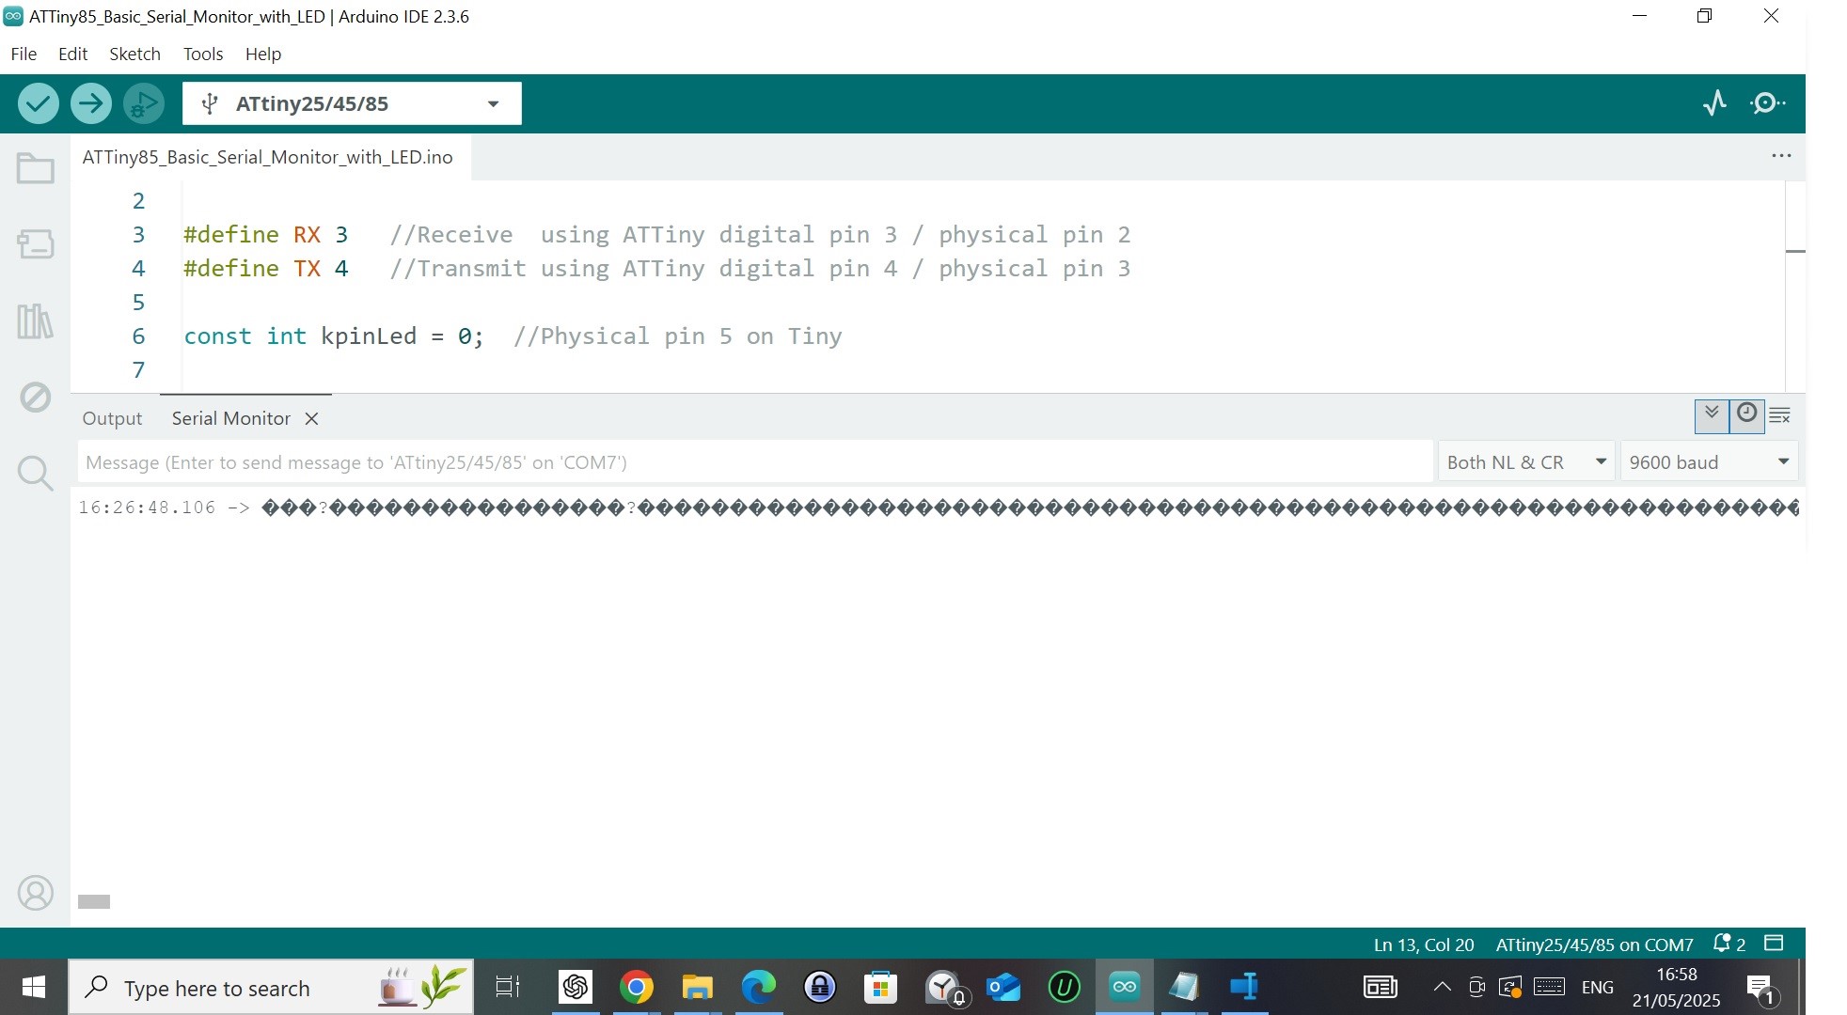Click the editor vertical scrollbar marker
Screen dimensions: 1847x1015
[x=1795, y=251]
